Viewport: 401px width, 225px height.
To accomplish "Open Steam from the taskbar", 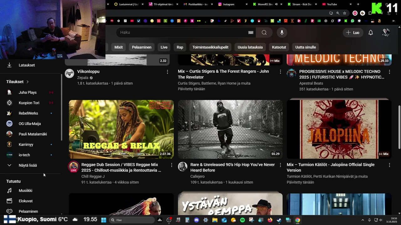I will (x=279, y=220).
